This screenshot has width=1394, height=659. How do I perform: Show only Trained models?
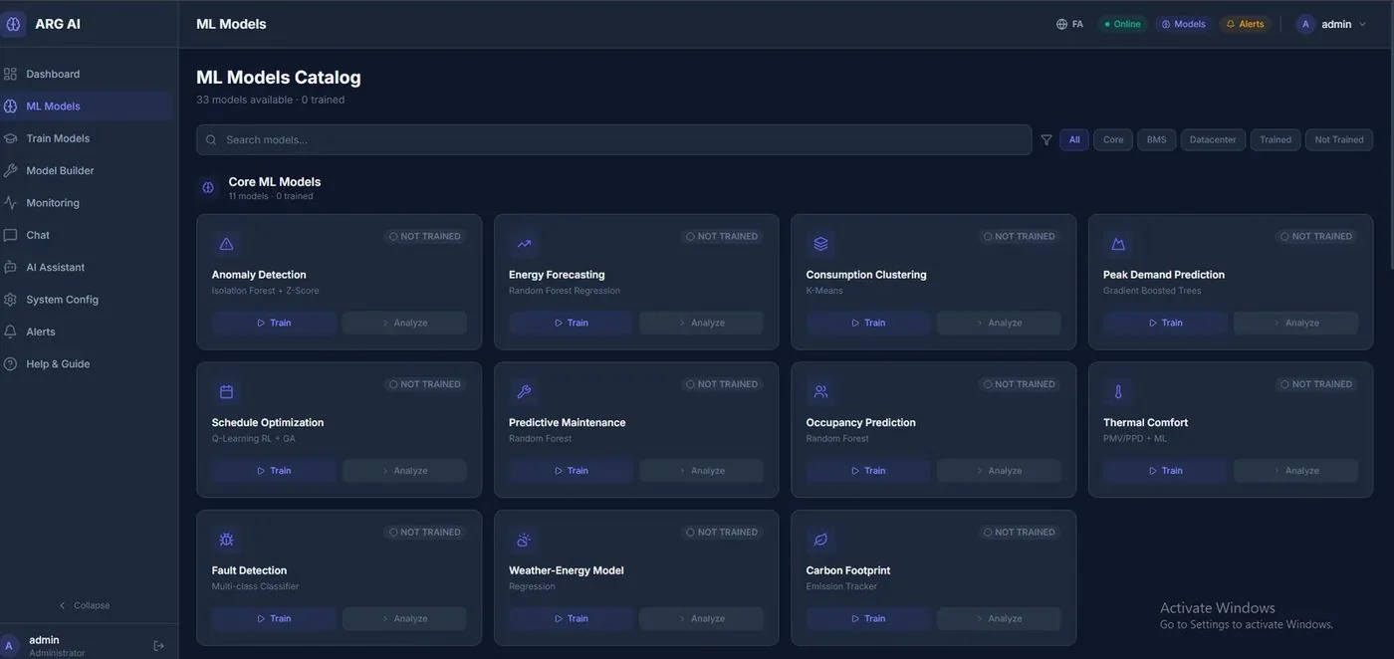click(1276, 140)
